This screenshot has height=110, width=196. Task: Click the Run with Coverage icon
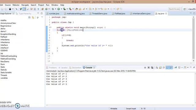(x=64, y=9)
